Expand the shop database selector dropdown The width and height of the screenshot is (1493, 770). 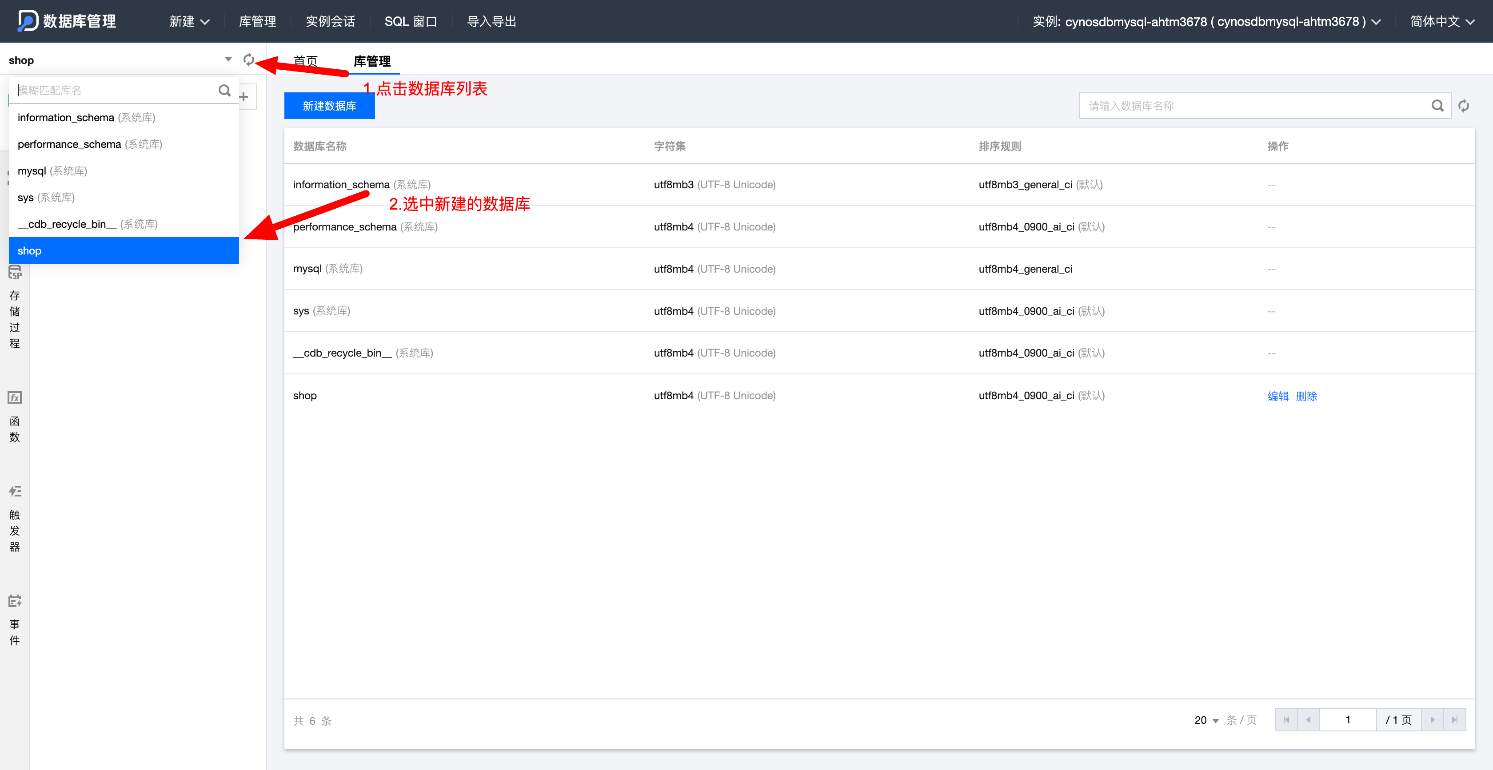(228, 60)
